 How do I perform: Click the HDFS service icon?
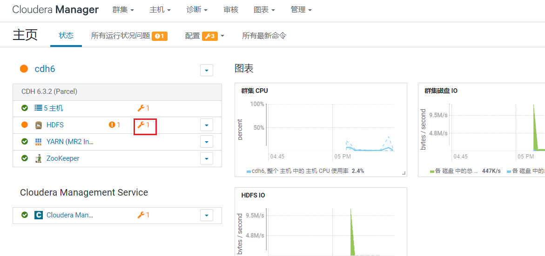tap(39, 125)
